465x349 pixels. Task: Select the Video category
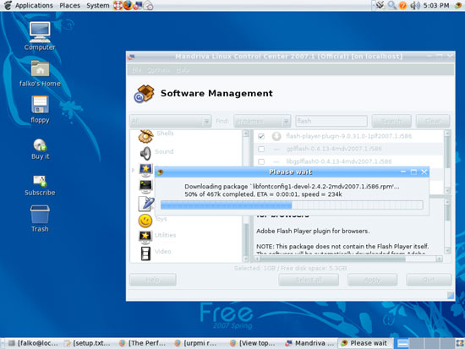pos(163,252)
